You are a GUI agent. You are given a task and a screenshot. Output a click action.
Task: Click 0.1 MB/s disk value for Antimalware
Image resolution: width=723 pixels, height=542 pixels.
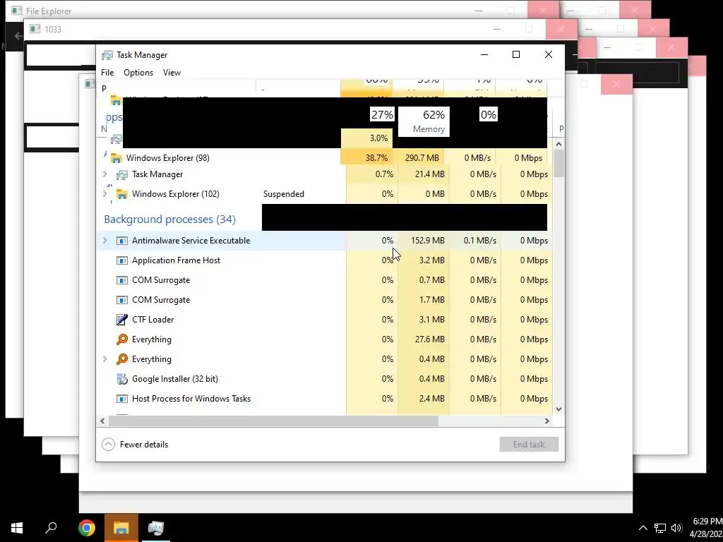(480, 241)
